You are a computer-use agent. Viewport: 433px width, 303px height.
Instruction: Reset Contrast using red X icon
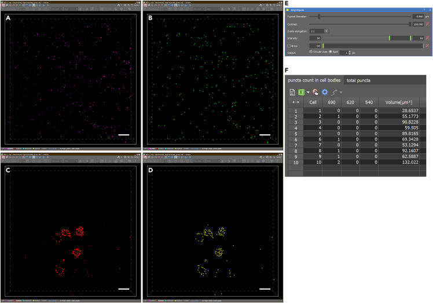[x=427, y=24]
